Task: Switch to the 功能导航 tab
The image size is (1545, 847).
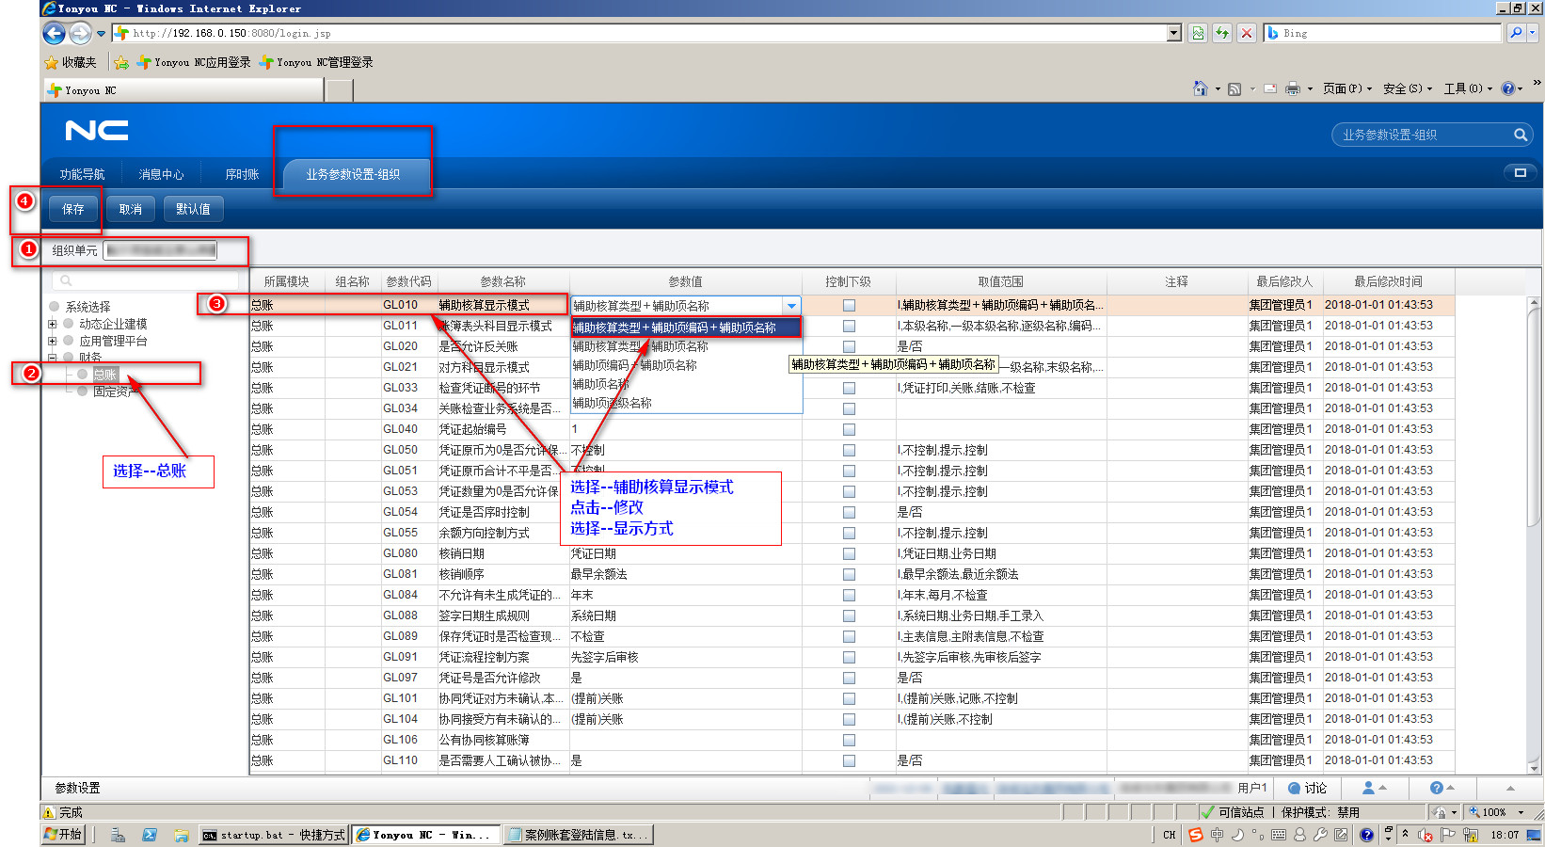Action: 82,174
